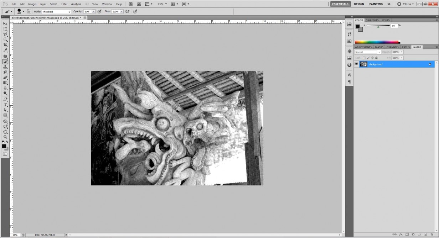
Task: Select the Move tool
Action: [5, 23]
